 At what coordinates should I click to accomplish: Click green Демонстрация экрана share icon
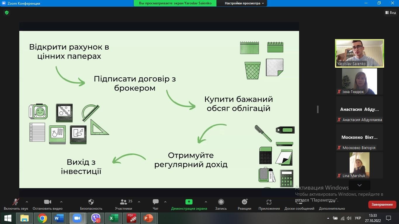pyautogui.click(x=189, y=202)
